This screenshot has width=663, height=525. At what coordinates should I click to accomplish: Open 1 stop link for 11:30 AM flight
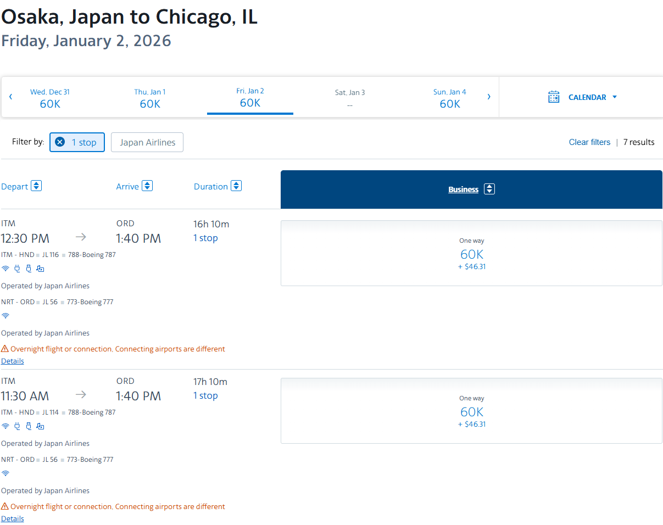[x=205, y=395]
